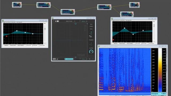The height and width of the screenshot is (96, 171).
Task: Click the bottom handle of the delay grid
Action: click(x=76, y=57)
